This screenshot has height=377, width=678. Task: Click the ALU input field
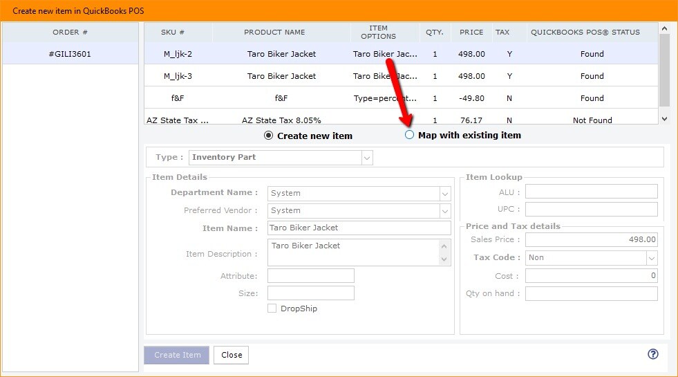tap(591, 192)
